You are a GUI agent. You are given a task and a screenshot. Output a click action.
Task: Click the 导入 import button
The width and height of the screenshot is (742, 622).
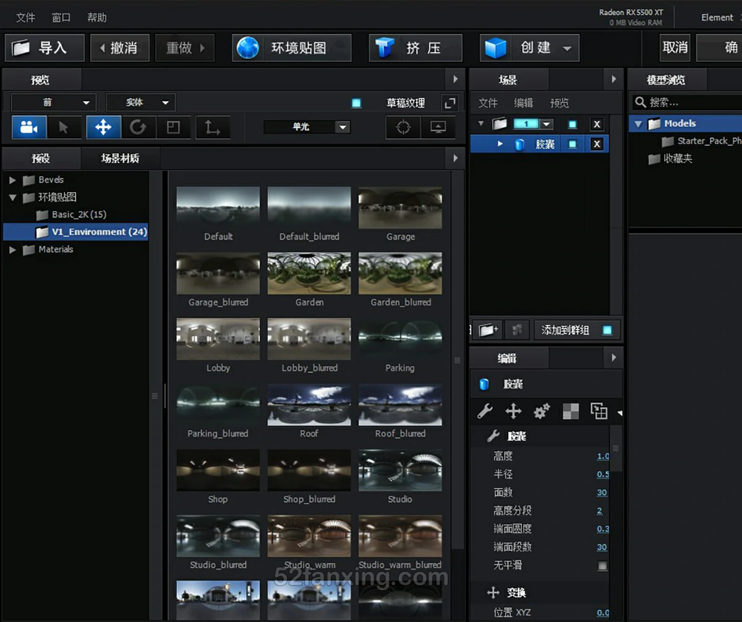click(45, 48)
